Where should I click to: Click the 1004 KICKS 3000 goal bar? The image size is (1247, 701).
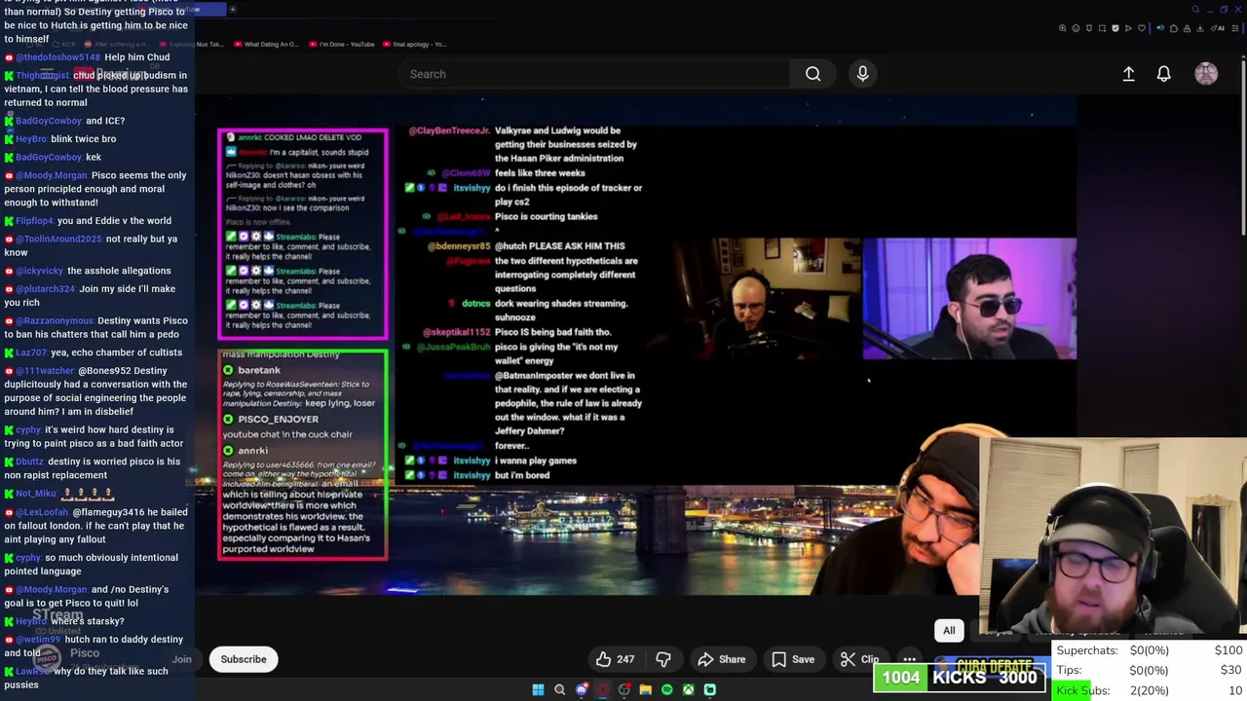coord(960,678)
